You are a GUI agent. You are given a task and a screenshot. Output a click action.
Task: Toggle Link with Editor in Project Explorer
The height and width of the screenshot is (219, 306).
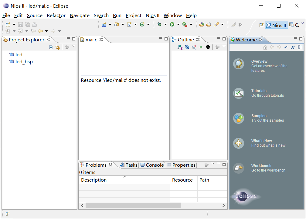click(58, 47)
